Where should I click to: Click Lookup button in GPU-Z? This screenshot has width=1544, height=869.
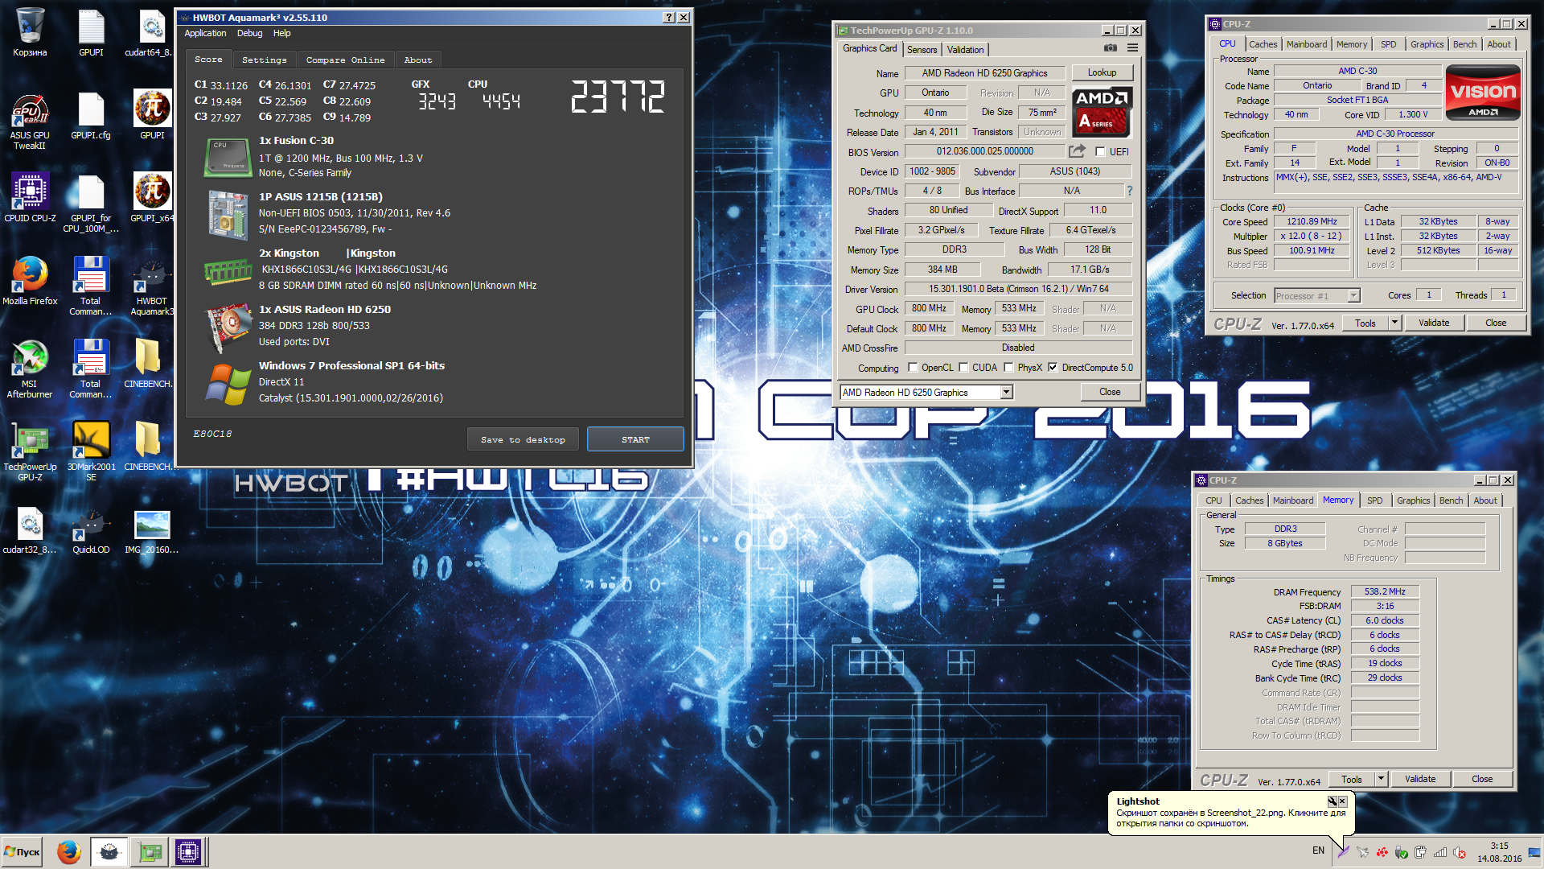pyautogui.click(x=1102, y=72)
